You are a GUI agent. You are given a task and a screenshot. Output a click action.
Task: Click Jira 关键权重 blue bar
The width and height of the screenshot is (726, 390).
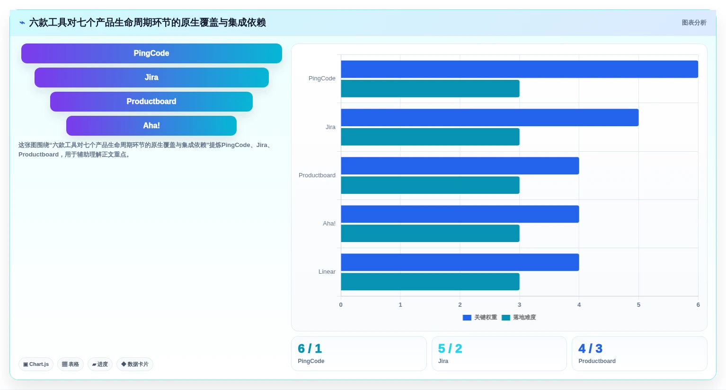click(490, 118)
